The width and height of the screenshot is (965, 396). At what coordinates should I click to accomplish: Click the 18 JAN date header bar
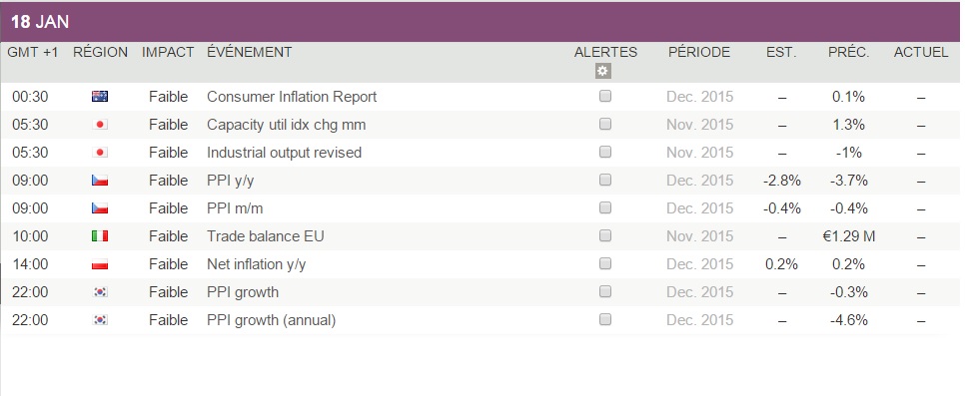(x=481, y=22)
